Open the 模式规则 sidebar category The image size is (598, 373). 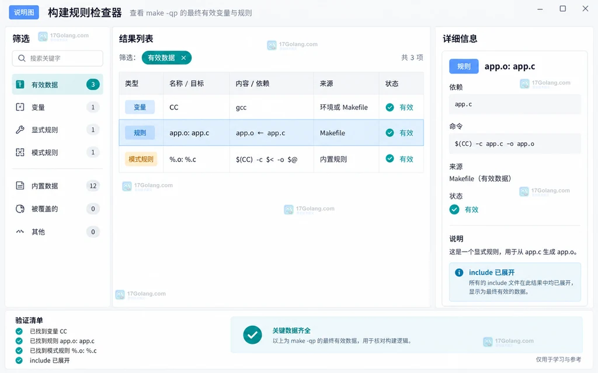click(x=58, y=152)
